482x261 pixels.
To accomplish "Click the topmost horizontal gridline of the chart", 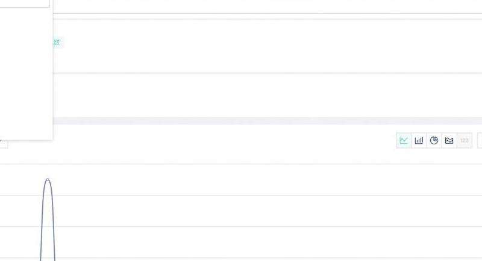I will tap(241, 164).
